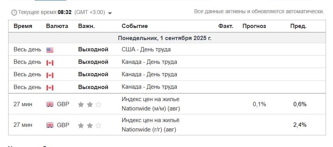
Task: Select the GMT +3:00 timezone text
Action: coord(90,12)
